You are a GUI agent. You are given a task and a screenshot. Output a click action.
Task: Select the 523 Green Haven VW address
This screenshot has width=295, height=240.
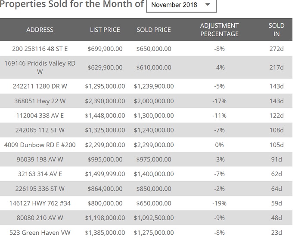pyautogui.click(x=40, y=233)
